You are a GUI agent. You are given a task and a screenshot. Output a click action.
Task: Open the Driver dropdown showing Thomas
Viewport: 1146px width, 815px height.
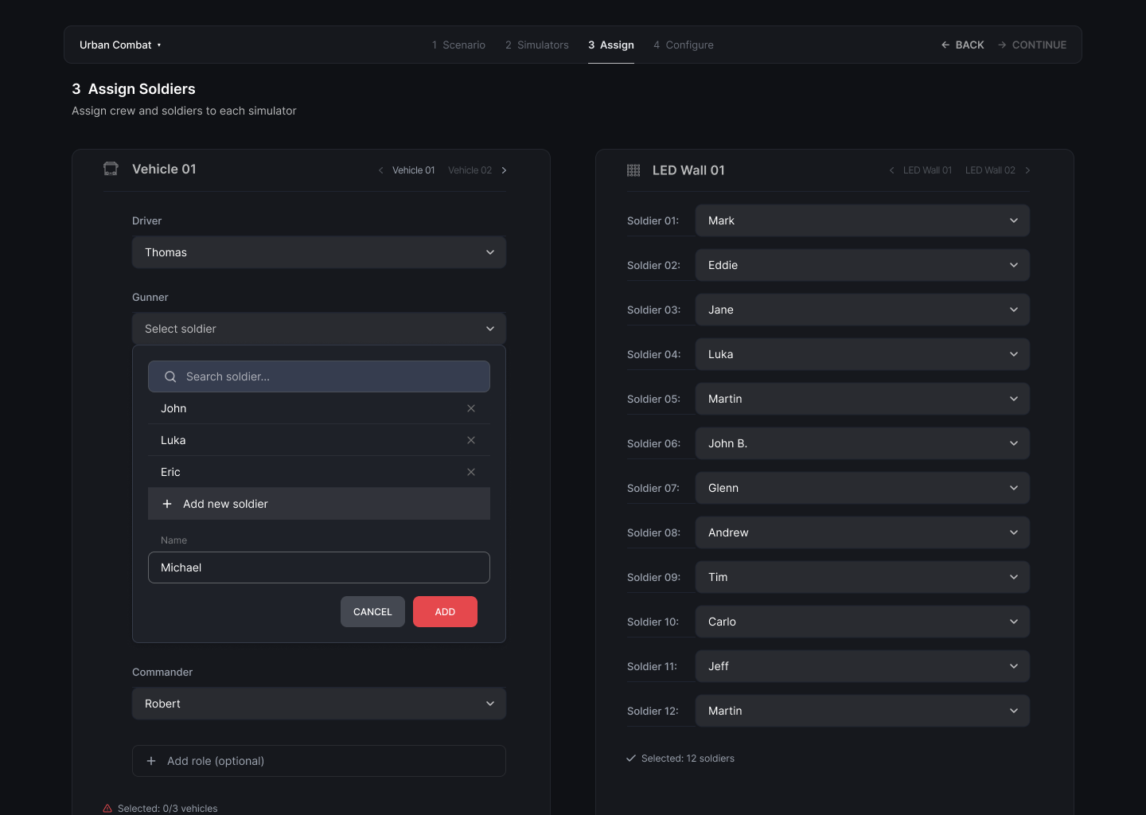coord(318,252)
